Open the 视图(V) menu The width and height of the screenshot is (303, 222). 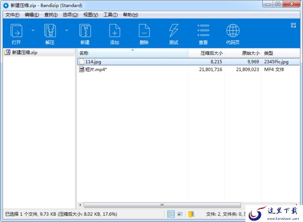coord(90,15)
